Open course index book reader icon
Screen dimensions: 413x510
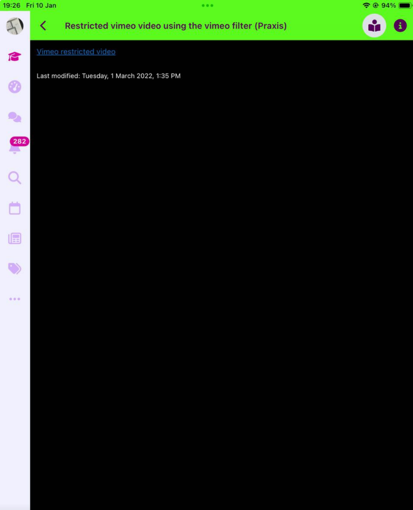tap(374, 26)
